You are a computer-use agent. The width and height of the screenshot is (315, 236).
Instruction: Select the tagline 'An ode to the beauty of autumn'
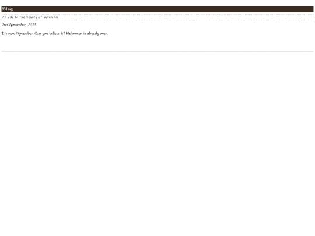(x=30, y=17)
